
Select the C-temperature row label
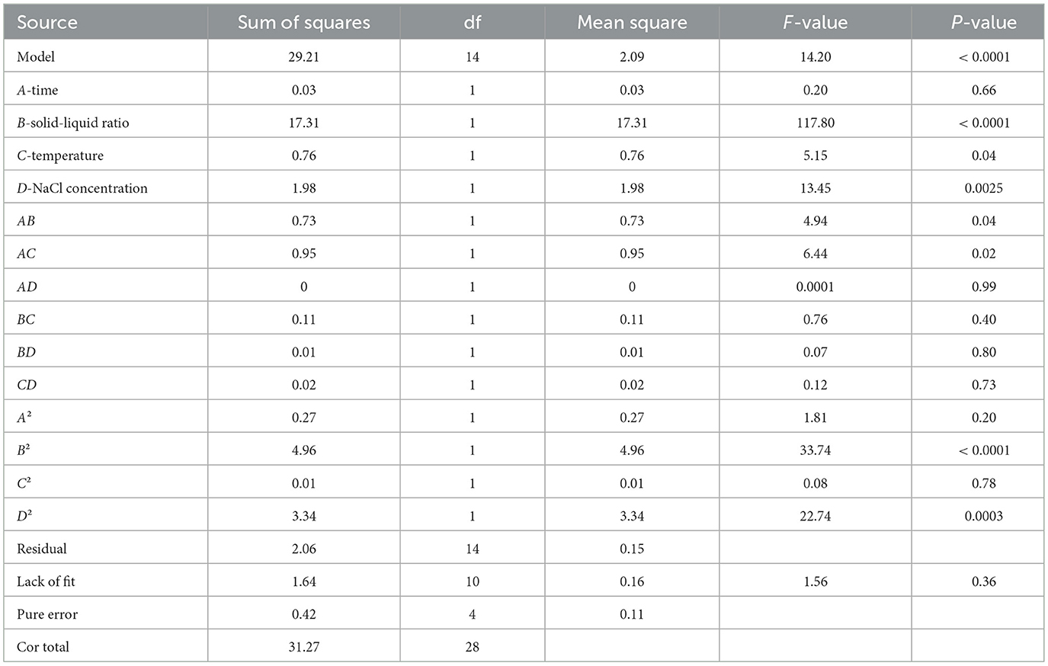click(x=60, y=155)
